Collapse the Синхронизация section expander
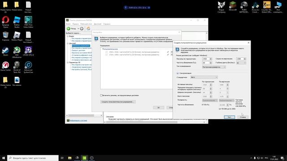 [178, 73]
